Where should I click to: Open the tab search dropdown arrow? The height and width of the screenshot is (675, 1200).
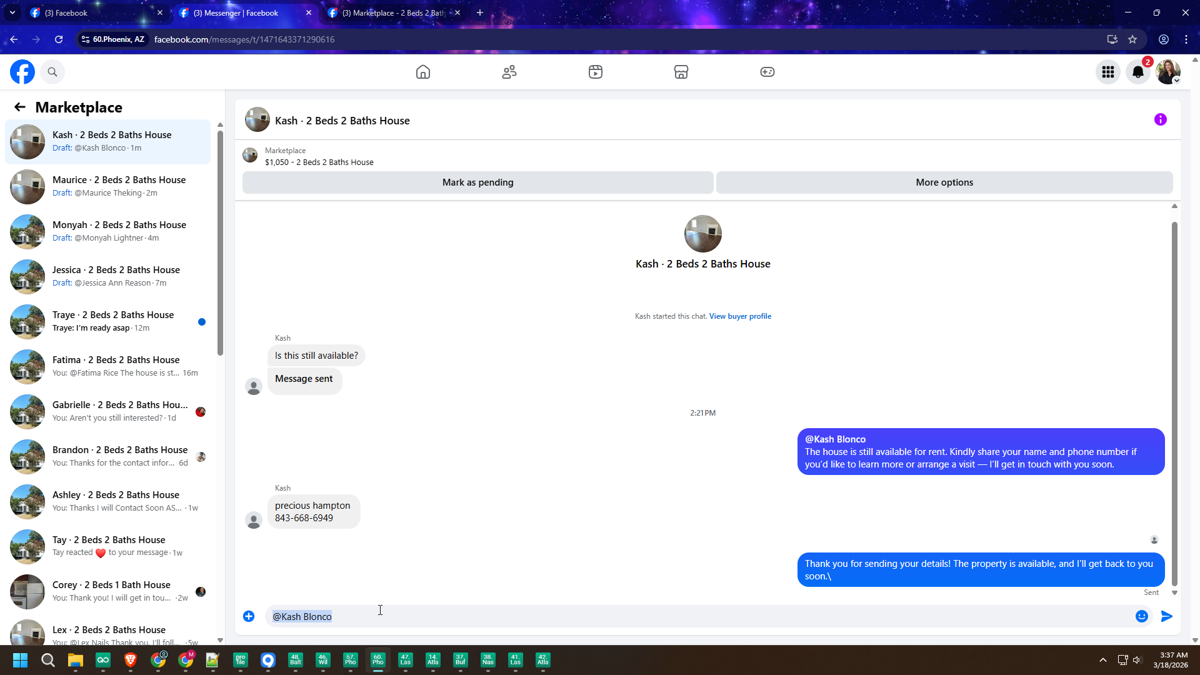coord(12,12)
